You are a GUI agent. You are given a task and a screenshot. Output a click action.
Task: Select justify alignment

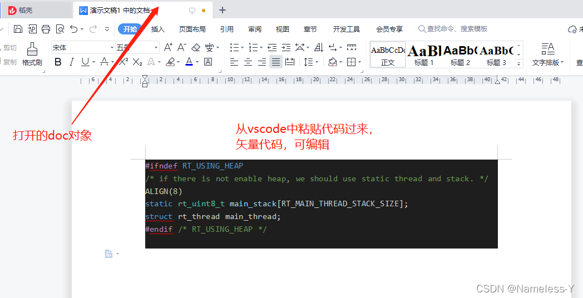point(276,62)
